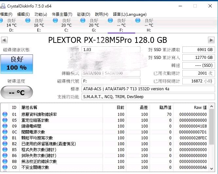Go to next disk with right arrow
218x174 pixels.
click(211, 40)
